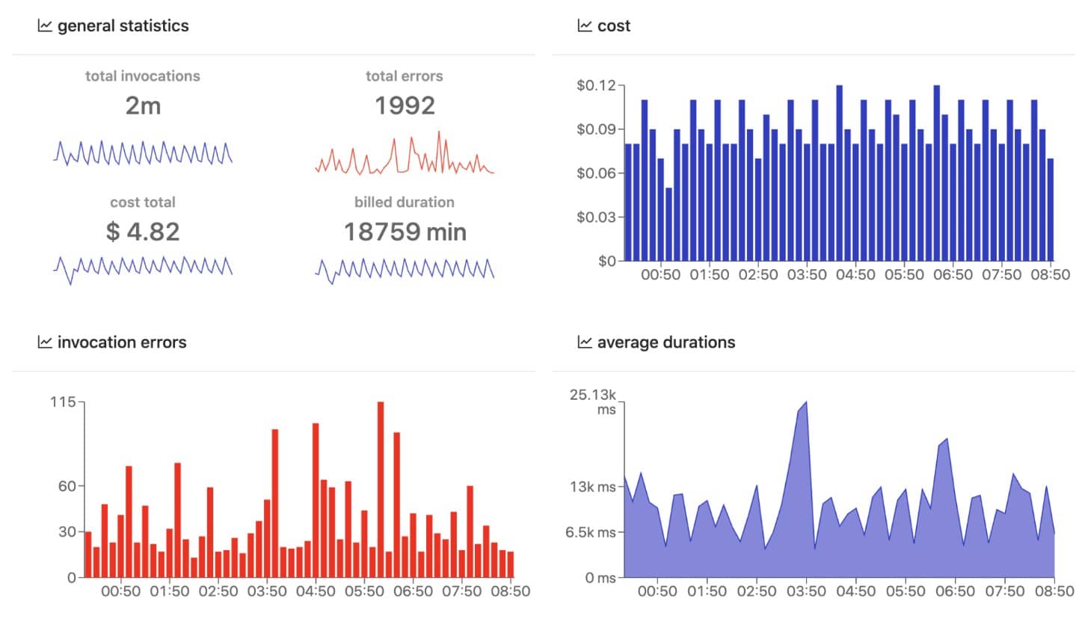Viewport: 1082px width, 622px height.
Task: Click the tallest red bar in invocation errors
Action: (x=381, y=490)
